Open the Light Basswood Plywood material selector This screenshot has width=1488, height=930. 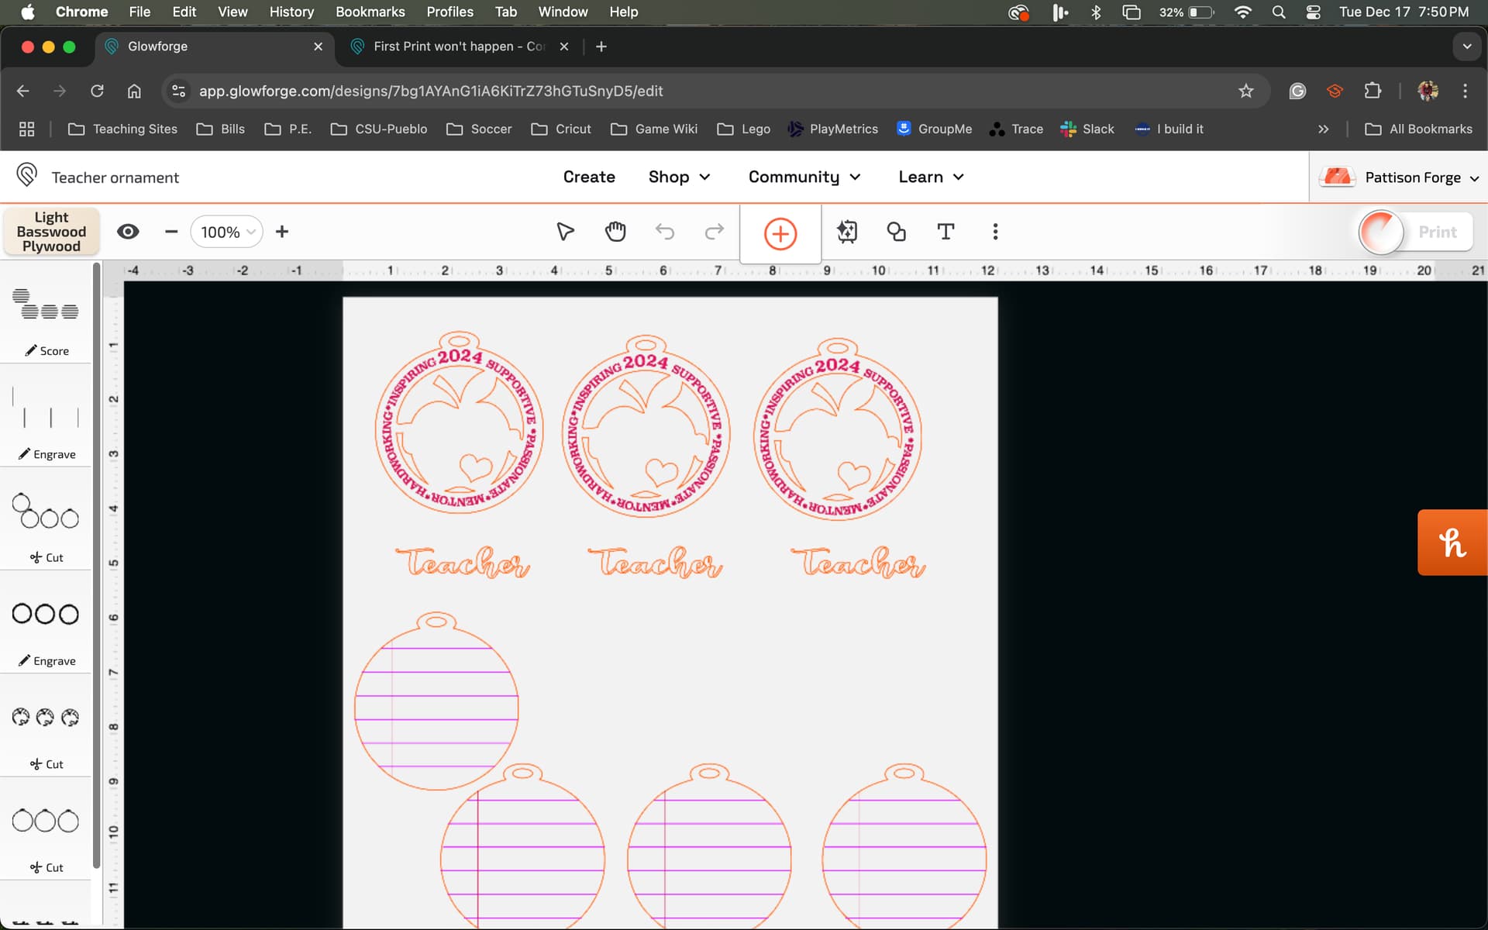pos(51,232)
